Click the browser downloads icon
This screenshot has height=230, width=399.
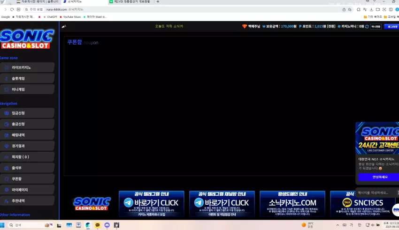coord(371,10)
